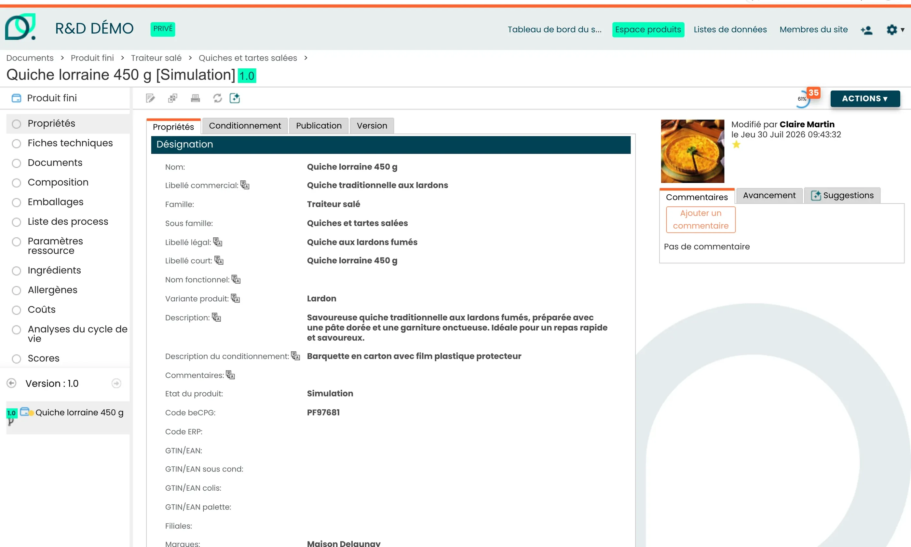Screen dimensions: 911x547
Task: Open Espace produits in navigation
Action: [x=648, y=30]
